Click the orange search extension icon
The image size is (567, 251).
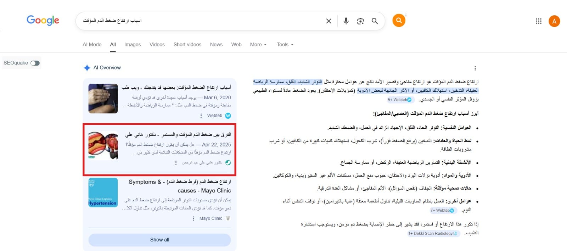point(399,21)
